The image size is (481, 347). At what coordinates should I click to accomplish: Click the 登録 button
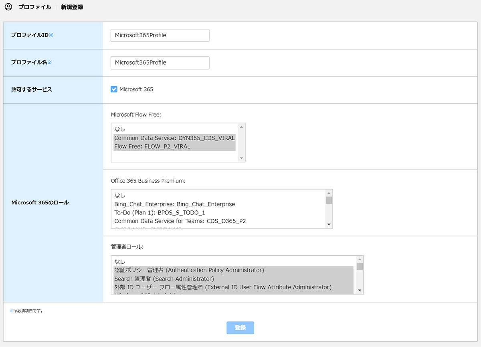pyautogui.click(x=240, y=328)
